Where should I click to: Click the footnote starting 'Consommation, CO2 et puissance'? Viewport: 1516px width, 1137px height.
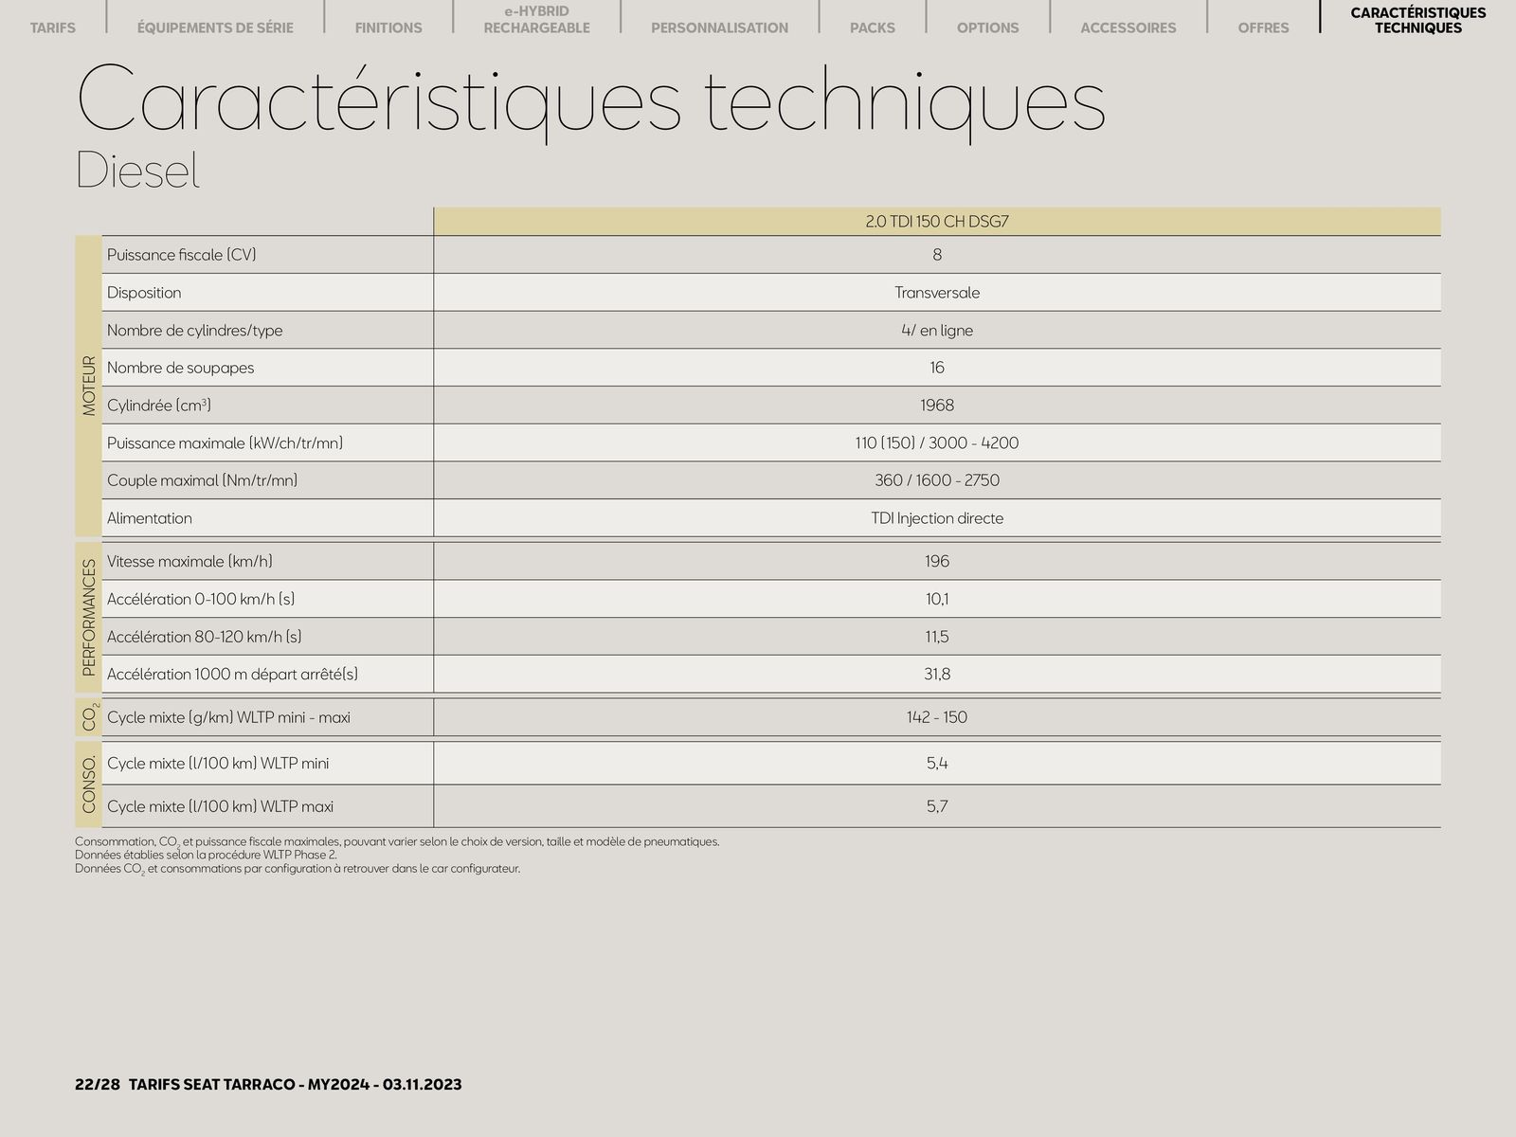[397, 841]
